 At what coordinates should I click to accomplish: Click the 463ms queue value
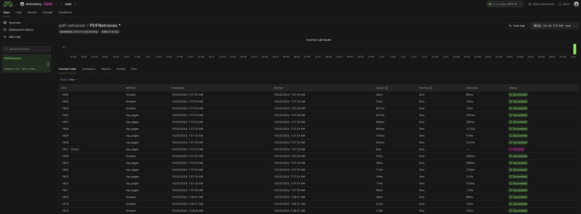[x=380, y=129]
